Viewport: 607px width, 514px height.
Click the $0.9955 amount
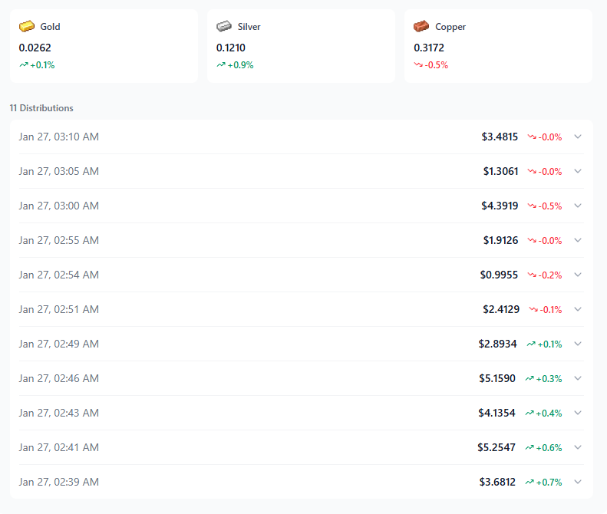pos(499,275)
